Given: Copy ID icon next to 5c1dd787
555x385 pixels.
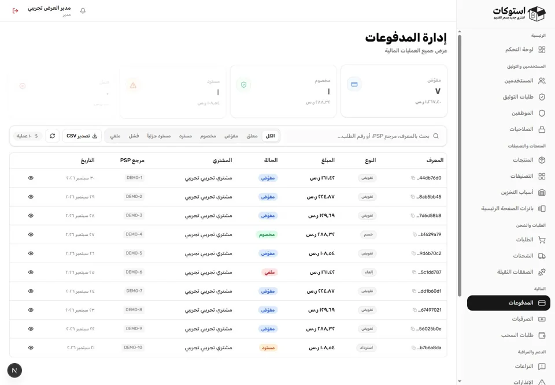Looking at the screenshot, I should tap(414, 272).
